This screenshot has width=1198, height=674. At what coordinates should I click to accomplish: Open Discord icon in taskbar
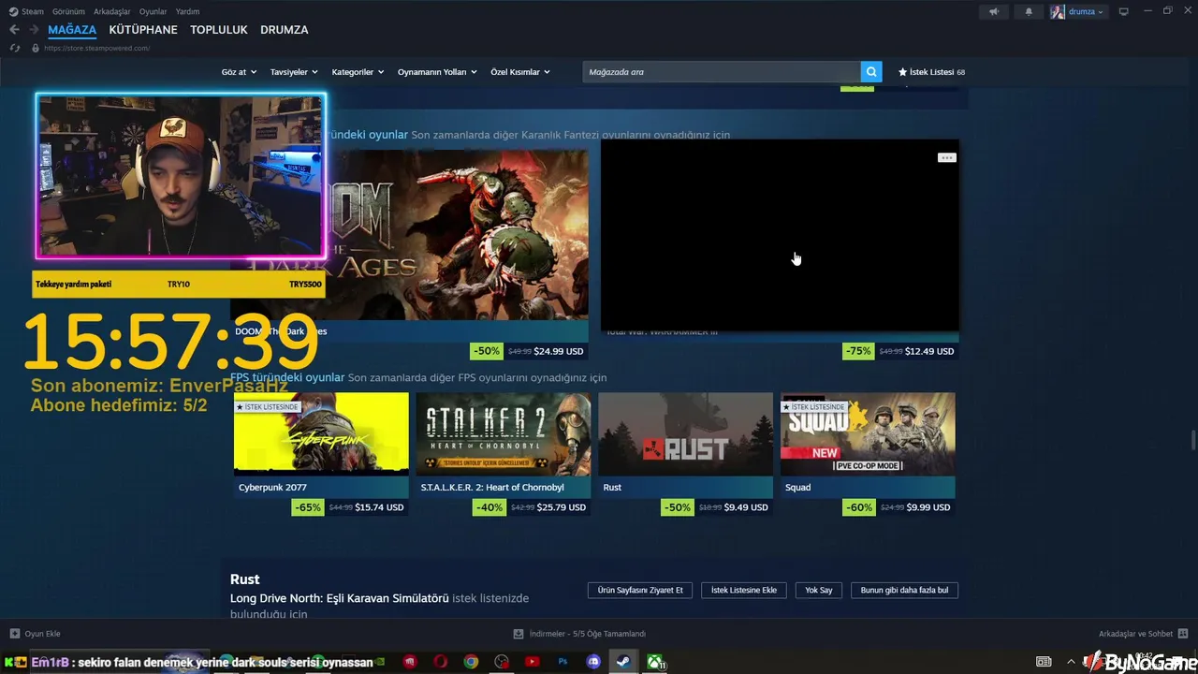click(593, 662)
